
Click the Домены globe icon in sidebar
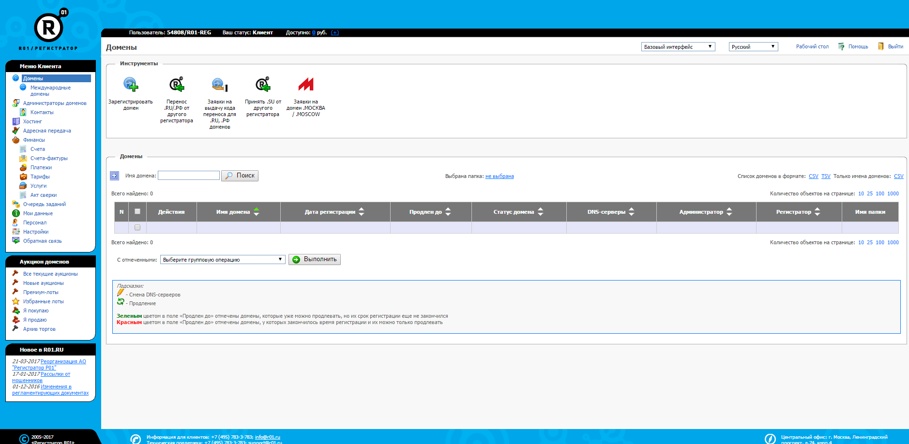[15, 78]
